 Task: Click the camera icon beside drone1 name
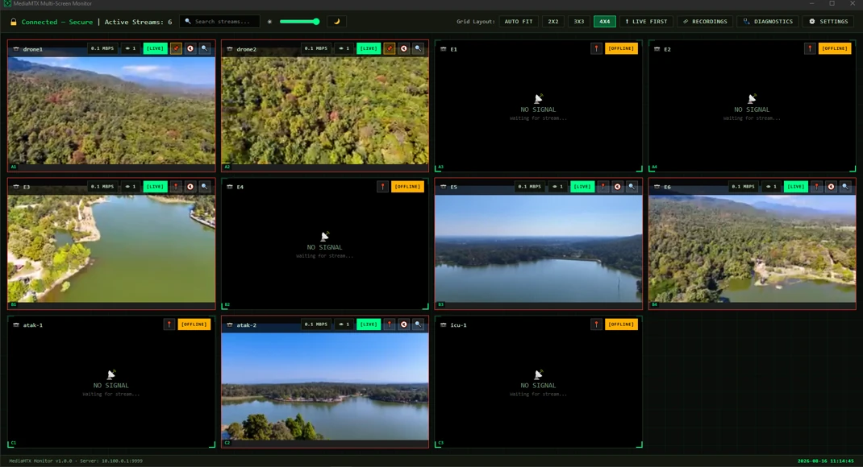tap(16, 49)
